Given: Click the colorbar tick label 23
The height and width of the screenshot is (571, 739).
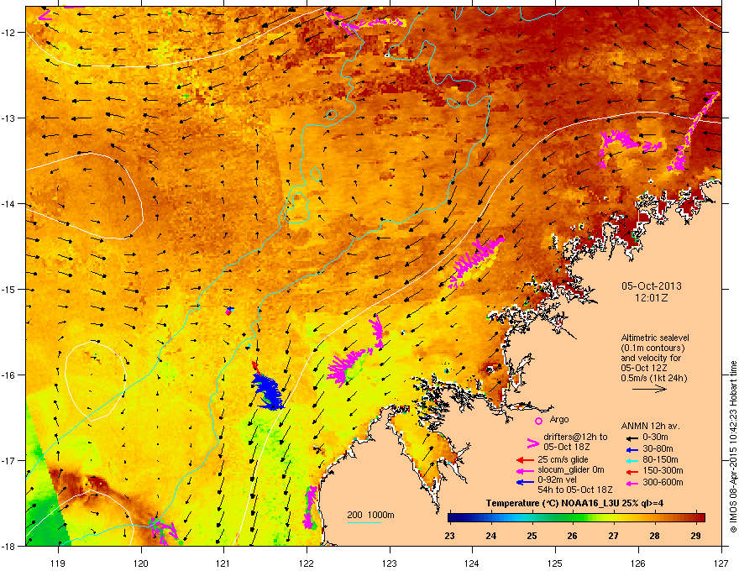Looking at the screenshot, I should [x=449, y=536].
